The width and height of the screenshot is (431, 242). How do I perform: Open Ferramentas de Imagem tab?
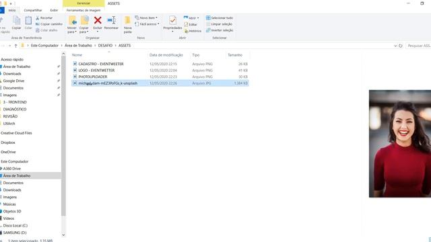pos(84,10)
